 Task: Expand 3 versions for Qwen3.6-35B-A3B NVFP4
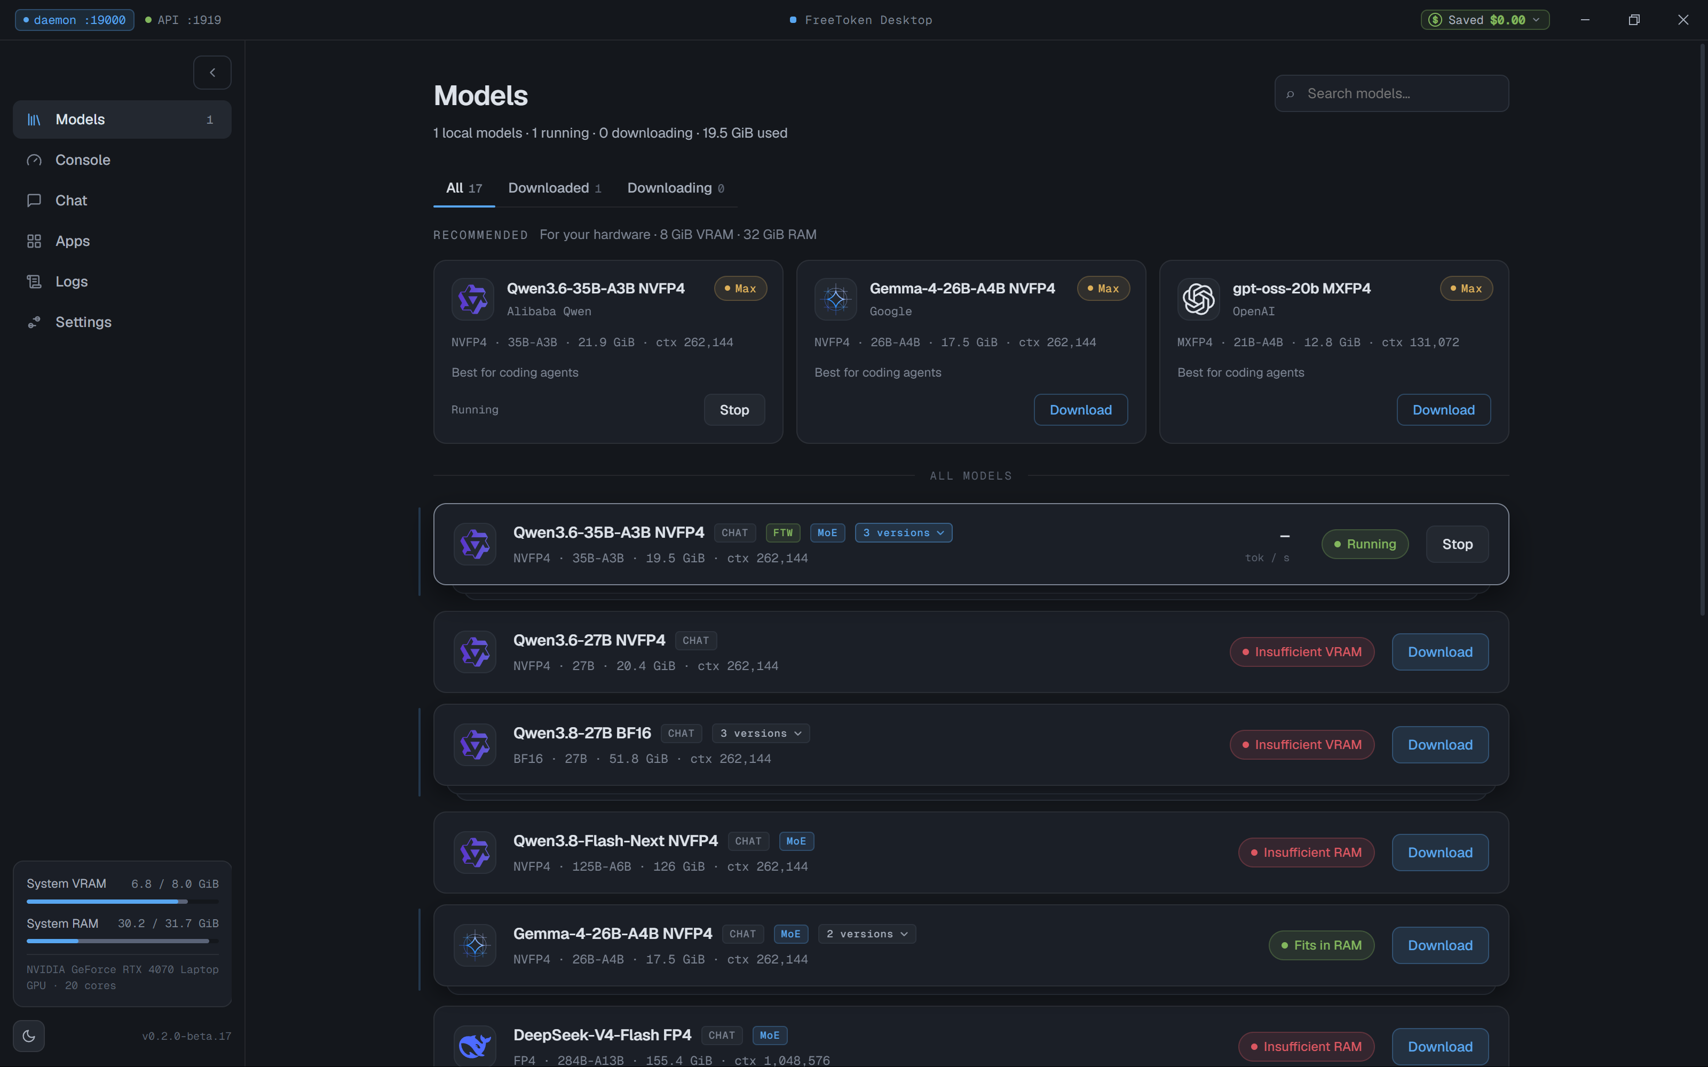pyautogui.click(x=904, y=533)
